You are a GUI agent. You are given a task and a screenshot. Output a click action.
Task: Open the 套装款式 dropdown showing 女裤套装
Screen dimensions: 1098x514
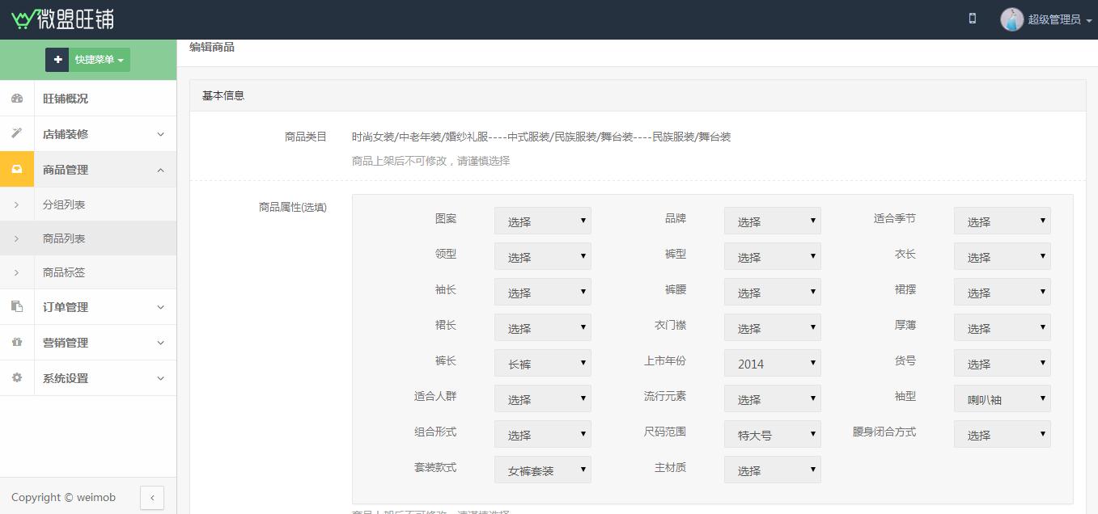542,470
